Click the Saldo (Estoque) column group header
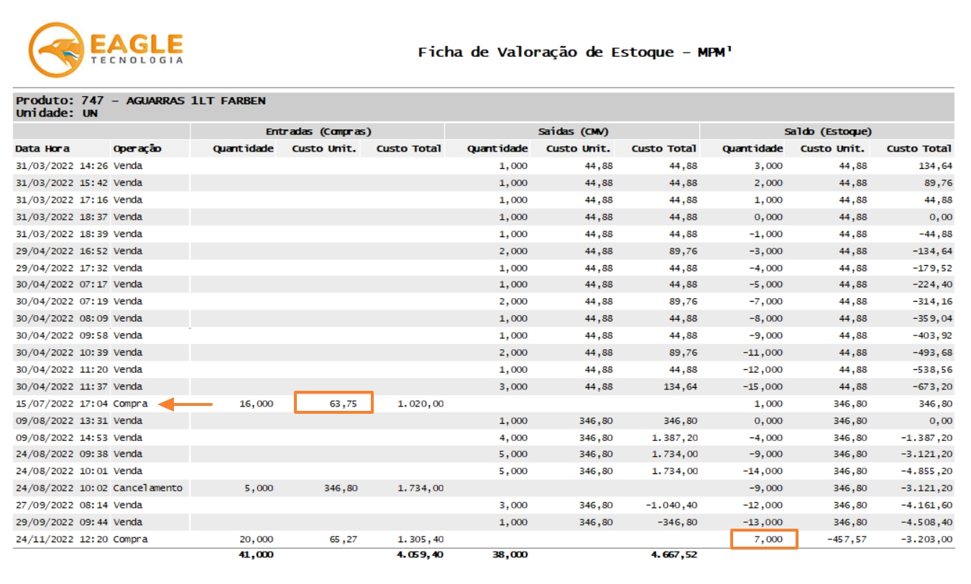The width and height of the screenshot is (971, 584). coord(827,131)
